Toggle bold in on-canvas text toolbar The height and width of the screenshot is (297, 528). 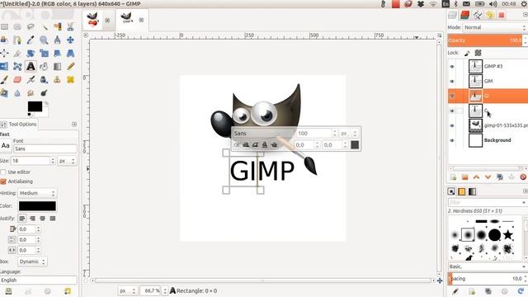pos(246,145)
